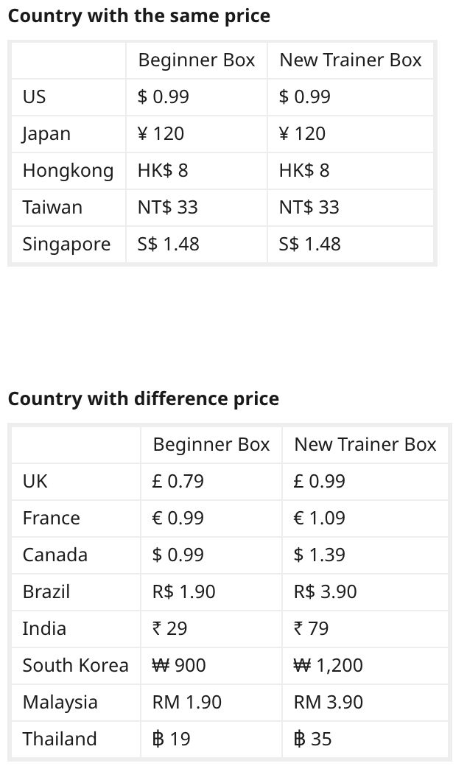
Task: Select the Thailand row label
Action: point(60,739)
